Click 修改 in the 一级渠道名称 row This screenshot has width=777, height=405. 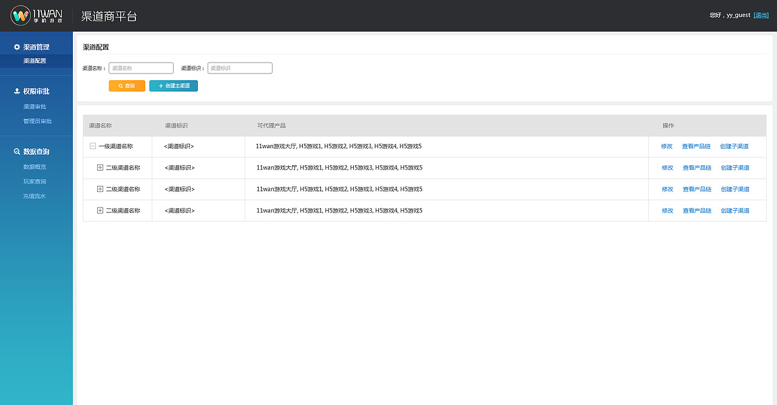[x=667, y=146]
